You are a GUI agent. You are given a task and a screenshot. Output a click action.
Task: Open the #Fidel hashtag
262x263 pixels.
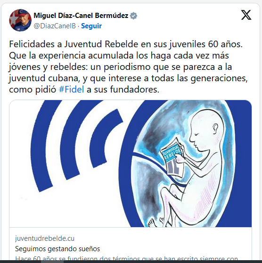(x=71, y=89)
